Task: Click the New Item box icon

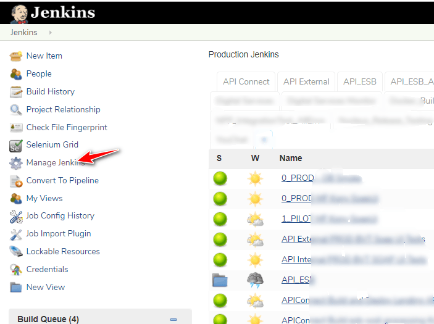Action: pyautogui.click(x=16, y=56)
